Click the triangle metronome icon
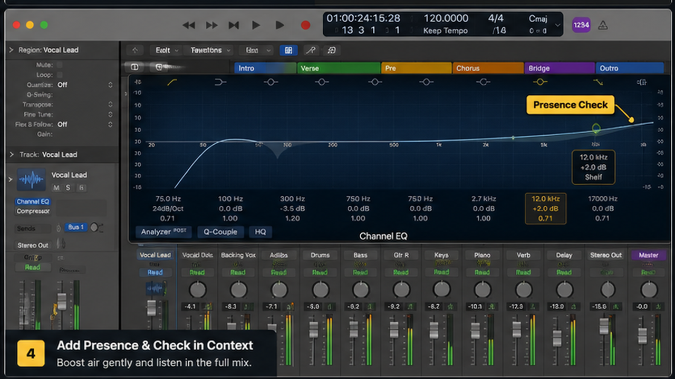 603,25
